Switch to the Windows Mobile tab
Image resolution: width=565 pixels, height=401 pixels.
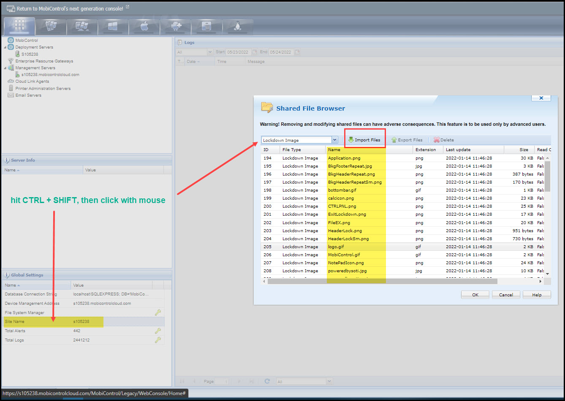pos(51,27)
